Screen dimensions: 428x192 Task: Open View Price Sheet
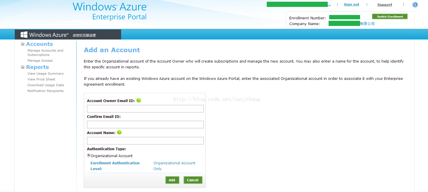coord(41,79)
